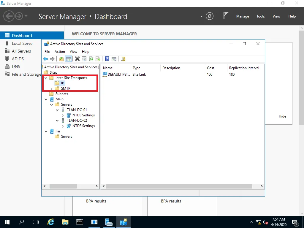This screenshot has width=304, height=228.
Task: Click the Export List toolbar icon
Action: (x=98, y=59)
